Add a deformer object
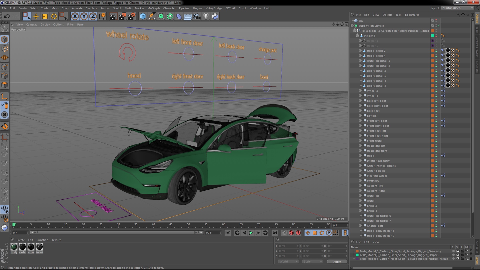 [x=179, y=16]
